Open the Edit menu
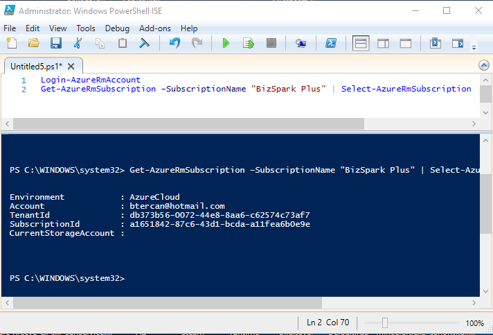This screenshot has height=335, width=493. click(x=33, y=28)
